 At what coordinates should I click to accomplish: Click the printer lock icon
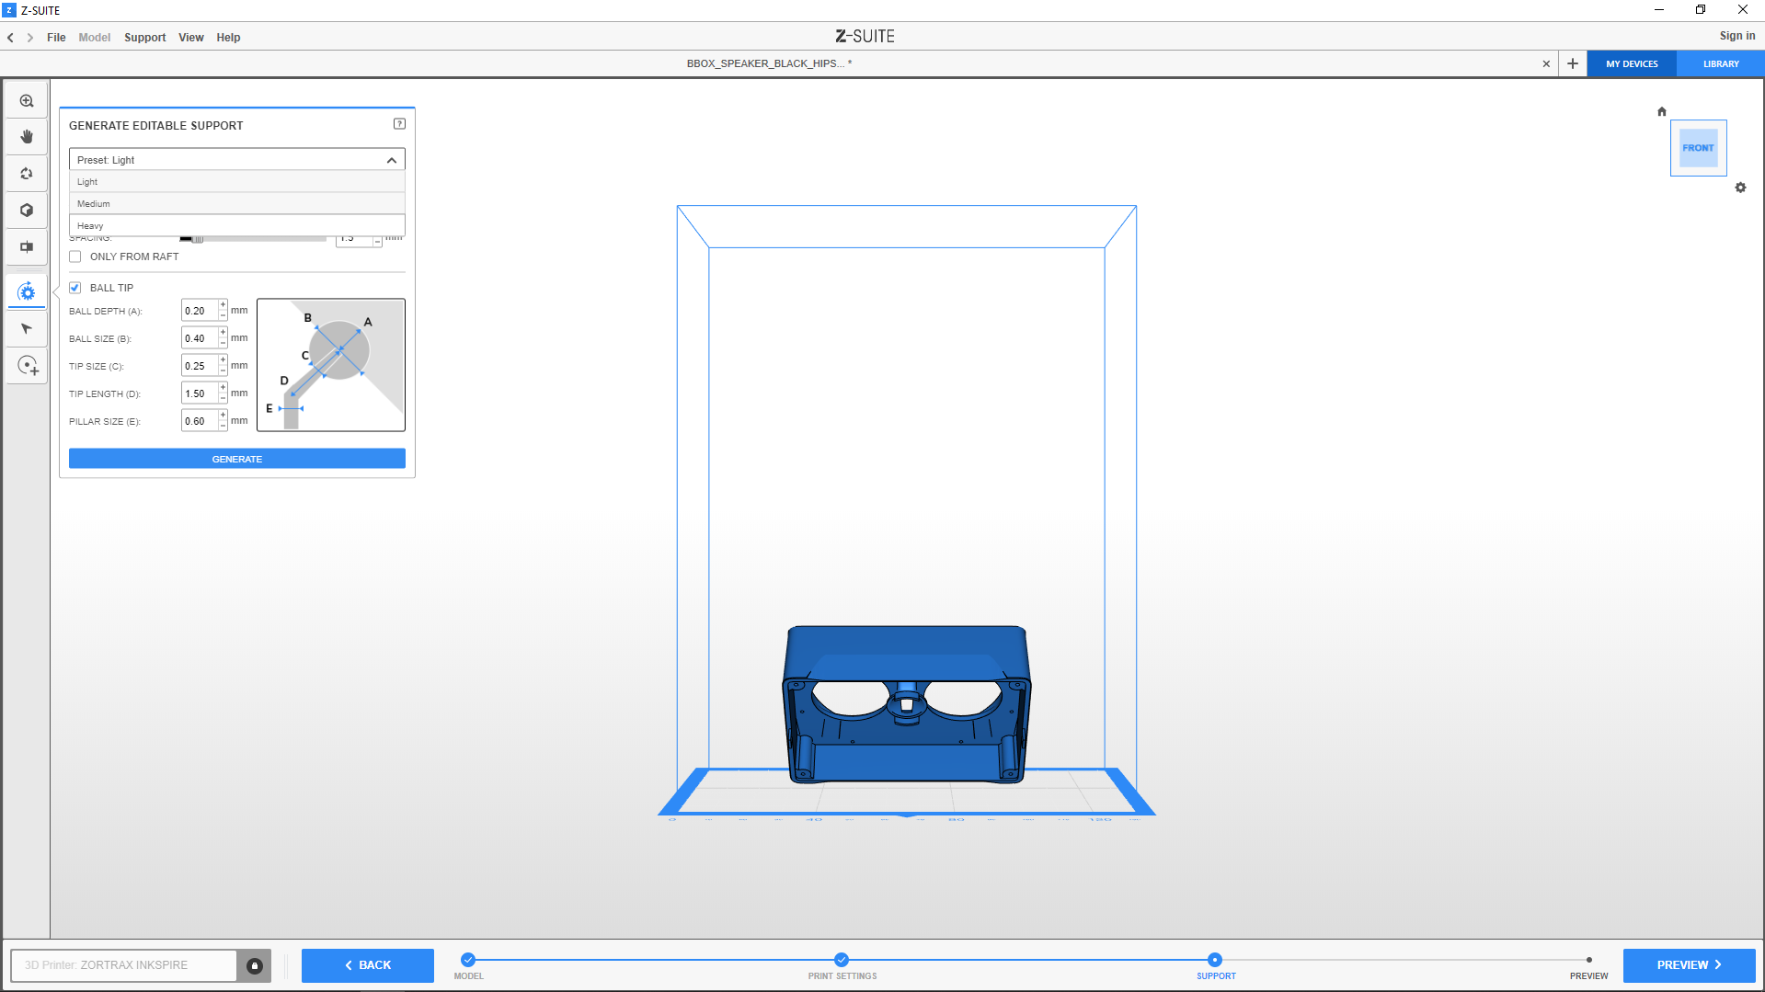tap(255, 965)
